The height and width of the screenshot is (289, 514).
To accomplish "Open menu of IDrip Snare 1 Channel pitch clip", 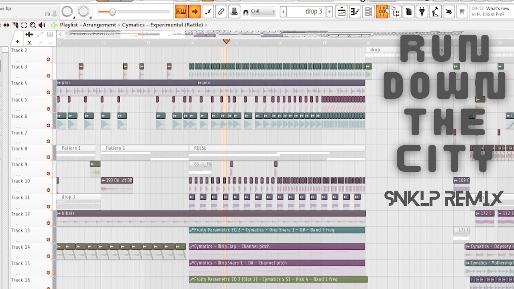I will point(192,263).
